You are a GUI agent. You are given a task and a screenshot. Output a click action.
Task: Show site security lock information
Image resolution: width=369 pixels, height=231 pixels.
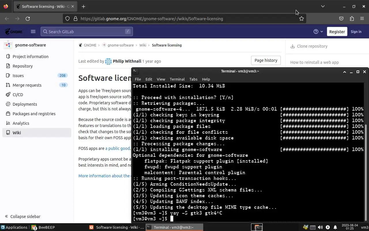coord(76,18)
